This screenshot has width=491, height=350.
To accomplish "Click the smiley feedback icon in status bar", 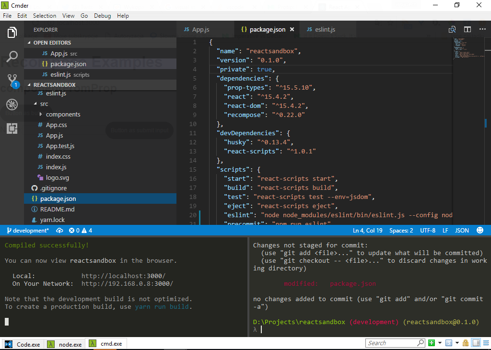I will [x=480, y=230].
